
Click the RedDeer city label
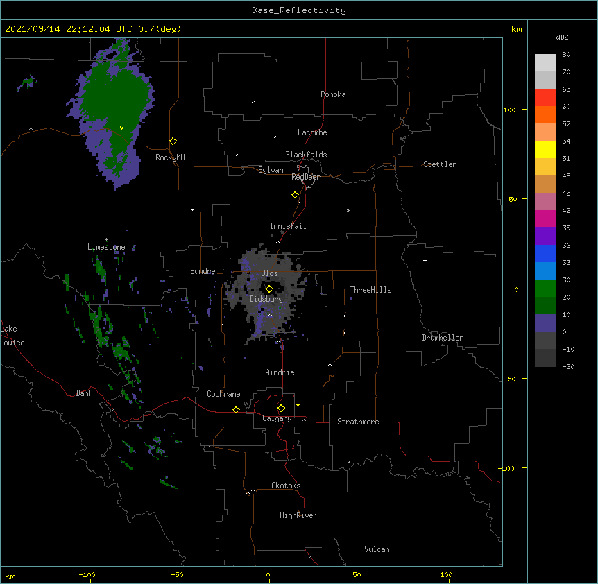pyautogui.click(x=305, y=177)
